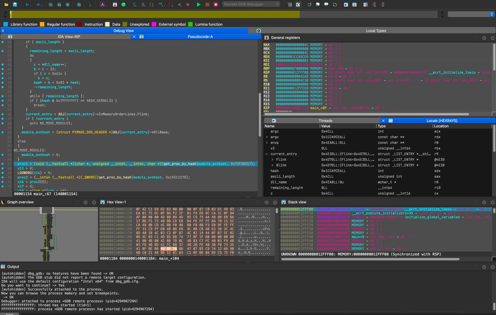This screenshot has height=315, width=496.
Task: Toggle breakpoint dot on line 70
Action: (x=2, y=178)
